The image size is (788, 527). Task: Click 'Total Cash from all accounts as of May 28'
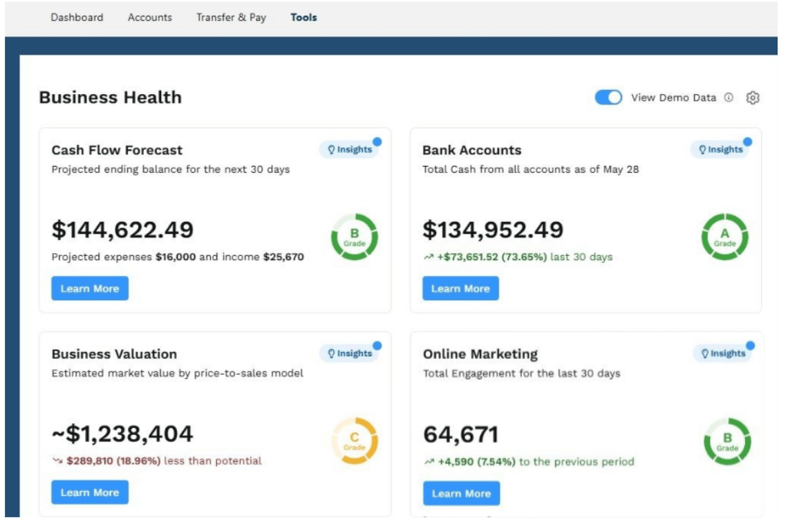(x=531, y=169)
